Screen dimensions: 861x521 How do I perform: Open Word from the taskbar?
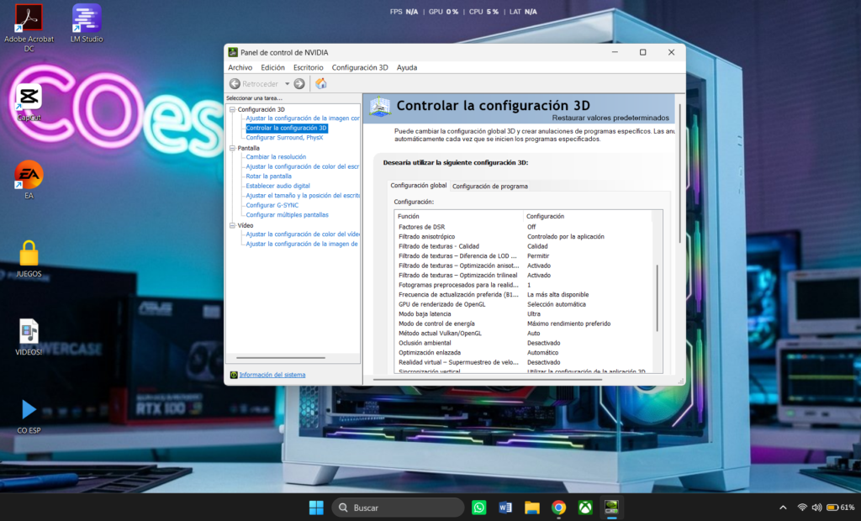coord(505,508)
